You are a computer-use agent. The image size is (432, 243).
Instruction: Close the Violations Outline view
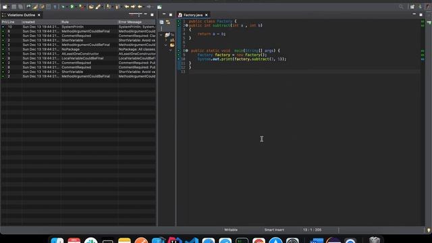[39, 15]
